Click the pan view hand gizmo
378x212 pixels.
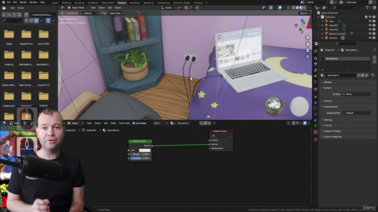[x=308, y=44]
